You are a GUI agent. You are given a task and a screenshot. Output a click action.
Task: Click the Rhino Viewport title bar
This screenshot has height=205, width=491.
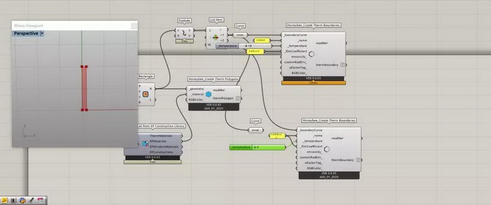[x=72, y=25]
